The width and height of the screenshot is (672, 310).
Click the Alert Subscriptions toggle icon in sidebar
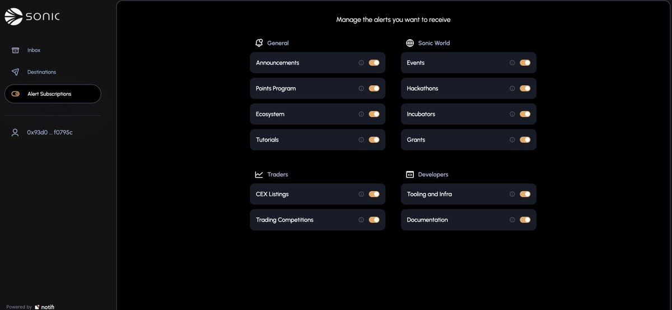click(16, 94)
